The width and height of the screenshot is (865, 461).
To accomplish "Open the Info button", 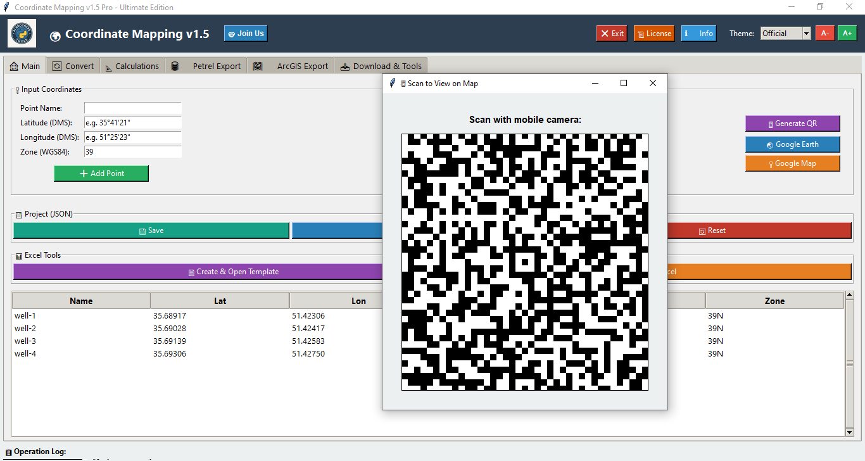I will pos(699,34).
